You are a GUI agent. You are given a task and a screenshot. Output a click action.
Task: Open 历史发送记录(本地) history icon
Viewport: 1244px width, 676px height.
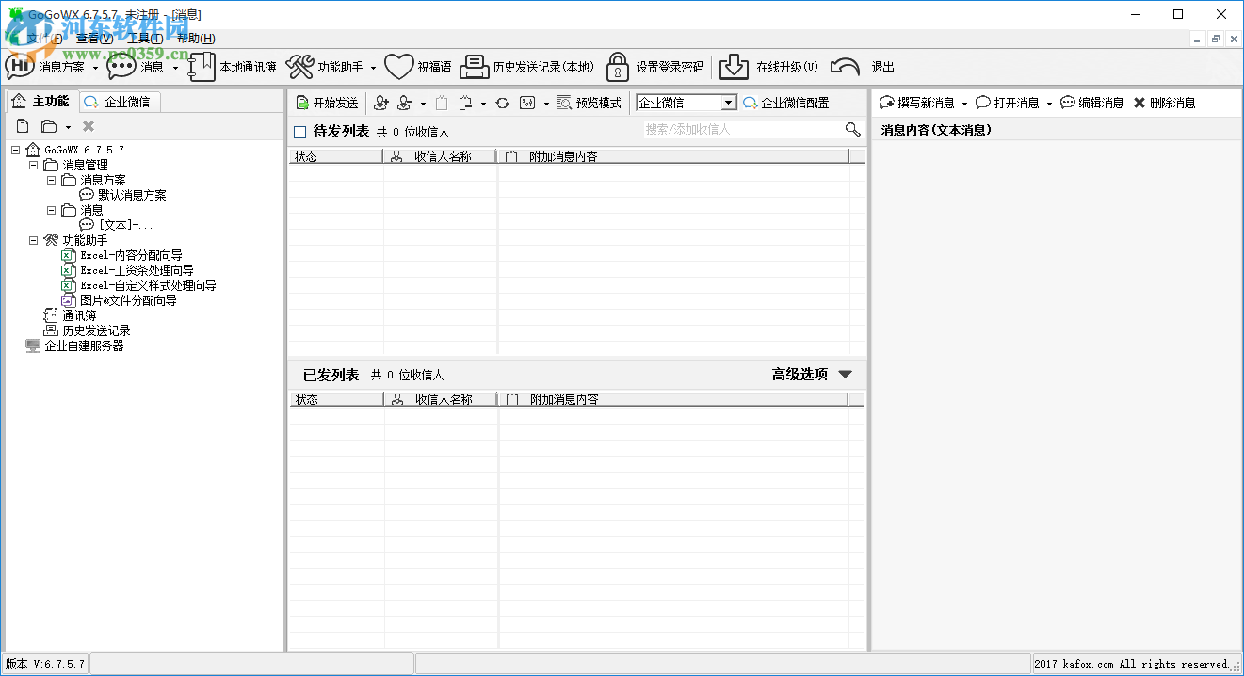pos(475,66)
